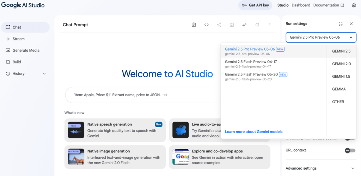Select the GEMINI 2.0 model category

coord(341,64)
